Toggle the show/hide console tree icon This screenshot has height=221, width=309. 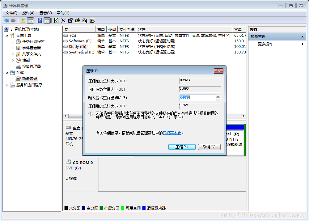(x=30, y=20)
